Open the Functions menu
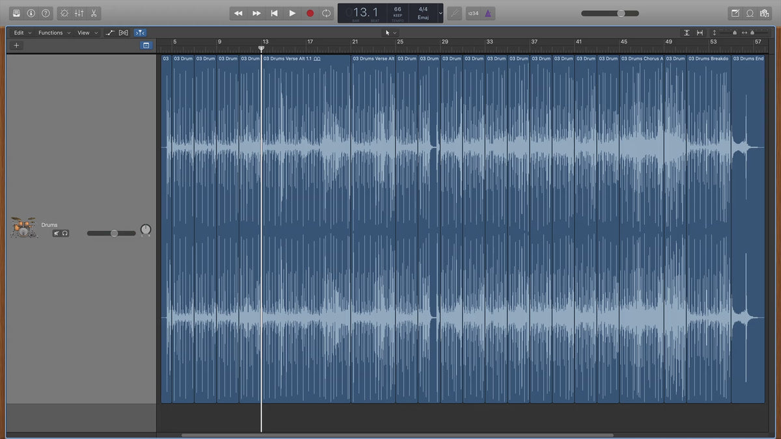The height and width of the screenshot is (439, 781). point(54,33)
